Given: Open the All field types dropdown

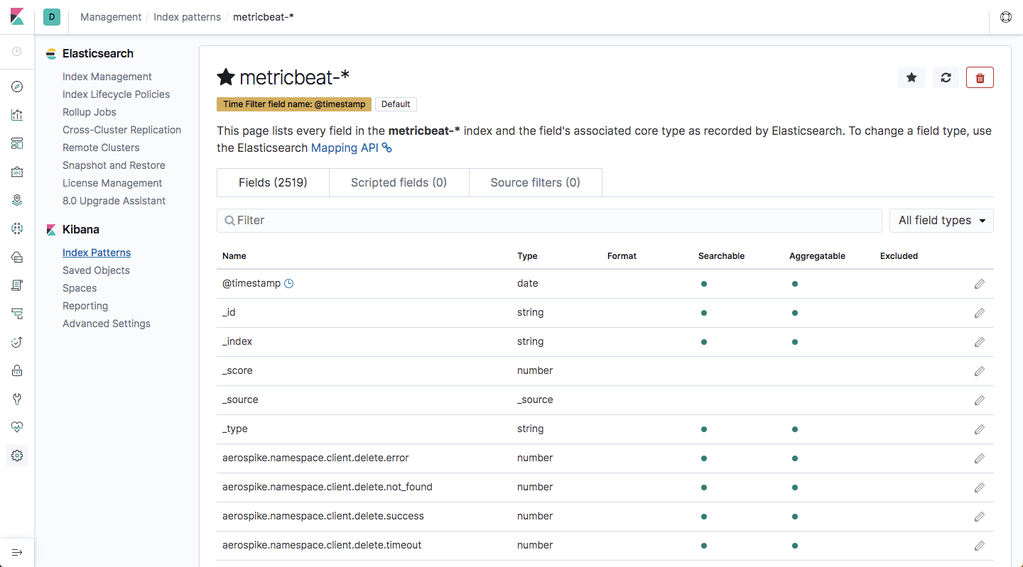Looking at the screenshot, I should [941, 221].
